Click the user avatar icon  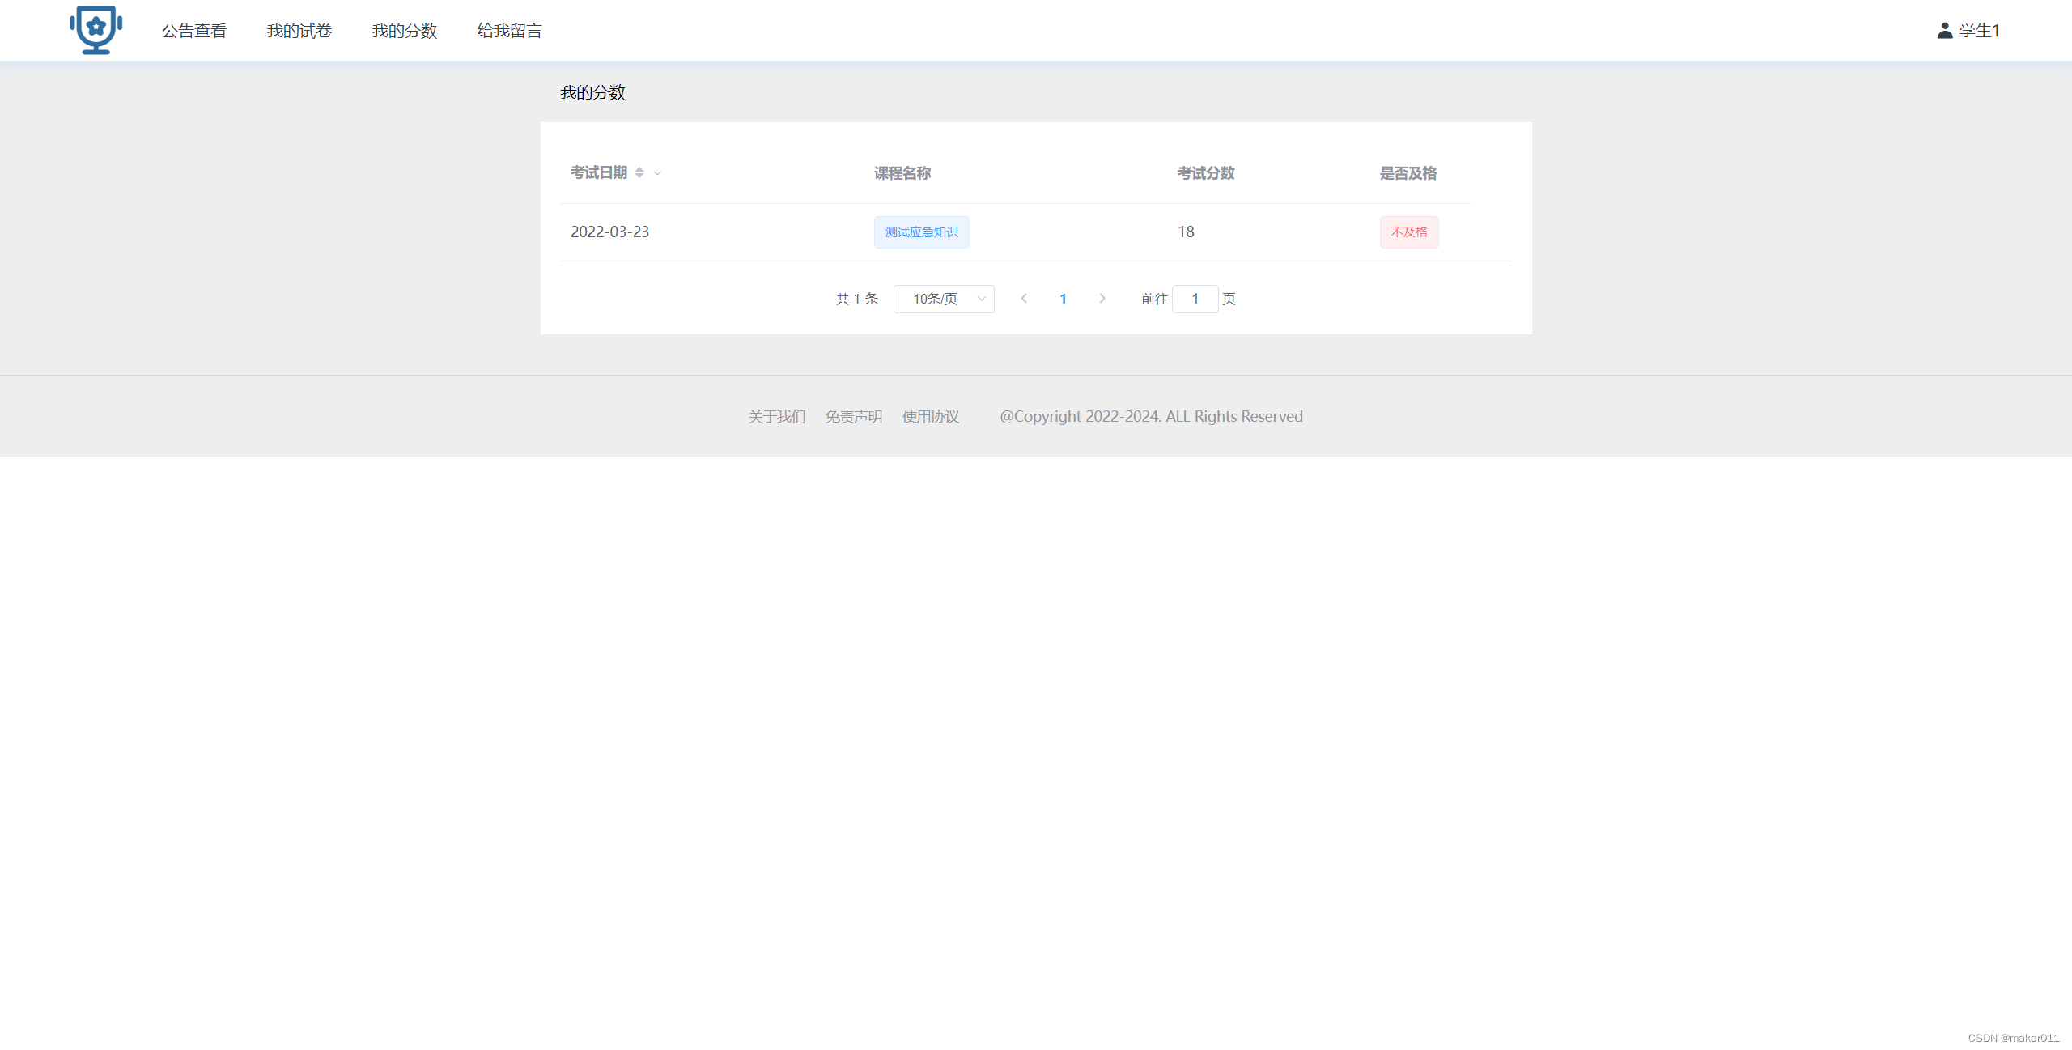(1944, 31)
